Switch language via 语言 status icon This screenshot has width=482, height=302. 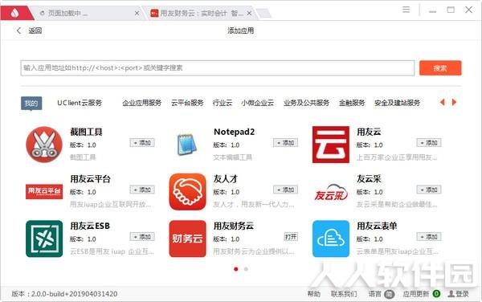[x=389, y=294]
